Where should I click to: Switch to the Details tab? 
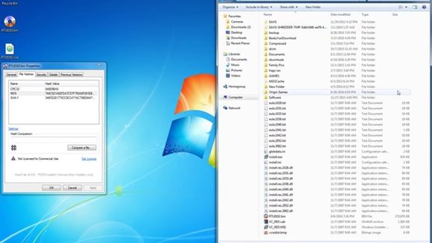tap(53, 75)
